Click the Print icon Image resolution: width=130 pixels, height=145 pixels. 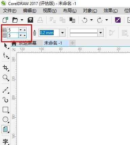40,20
